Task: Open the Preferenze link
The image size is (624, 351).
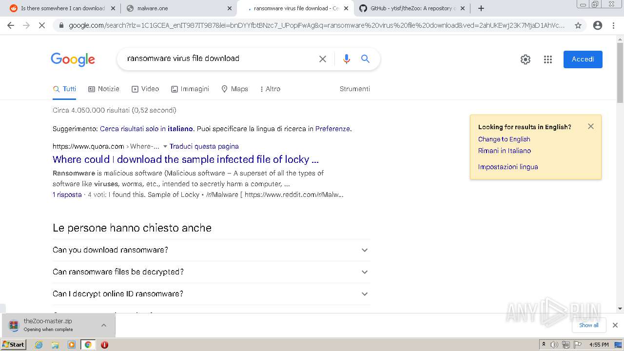Action: coord(332,129)
